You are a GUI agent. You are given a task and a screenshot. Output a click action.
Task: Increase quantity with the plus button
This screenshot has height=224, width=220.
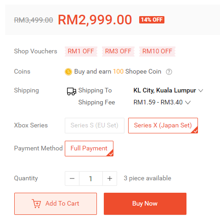110,178
